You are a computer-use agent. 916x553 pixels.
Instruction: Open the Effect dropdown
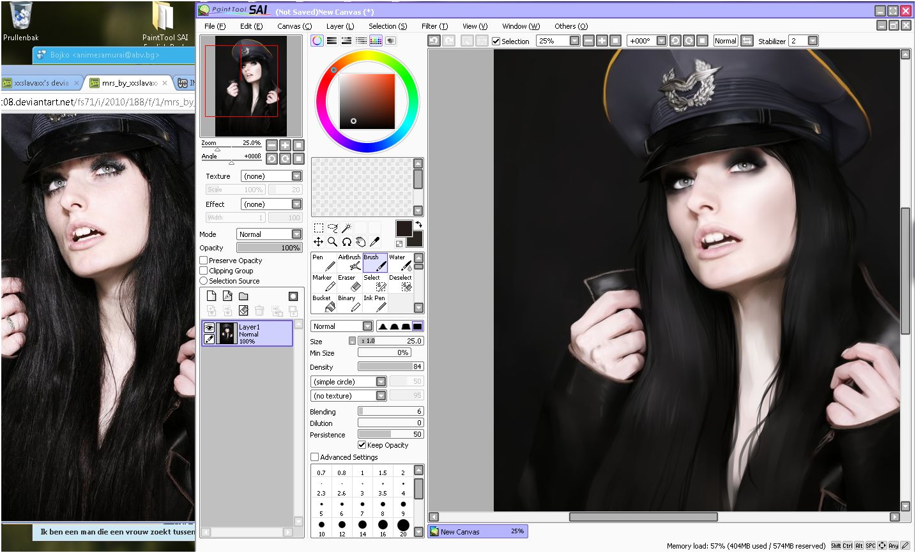(x=271, y=204)
